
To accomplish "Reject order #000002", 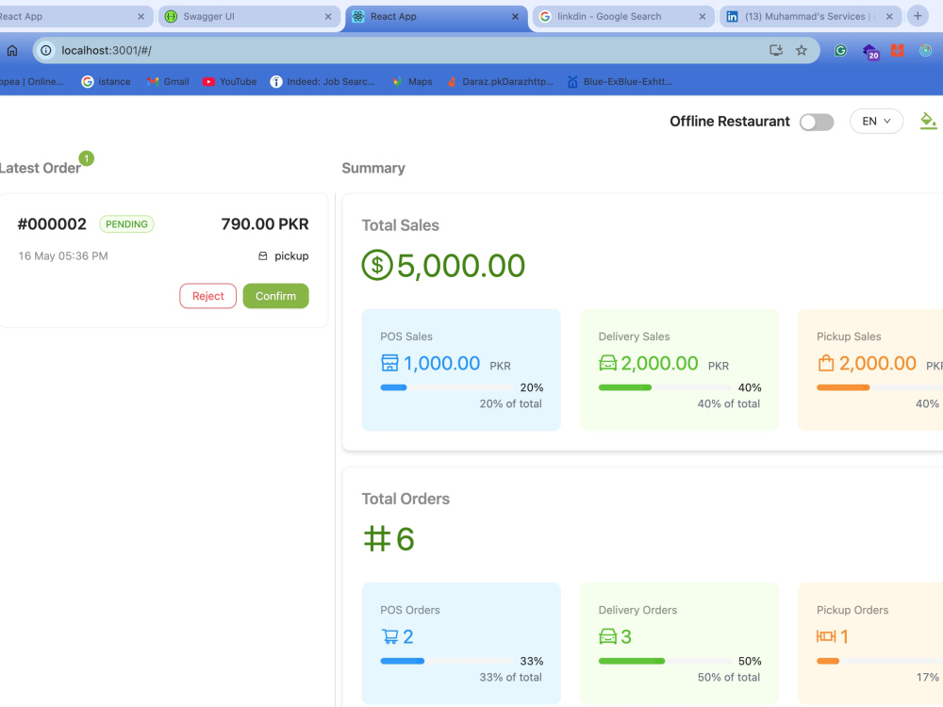I will tap(207, 296).
